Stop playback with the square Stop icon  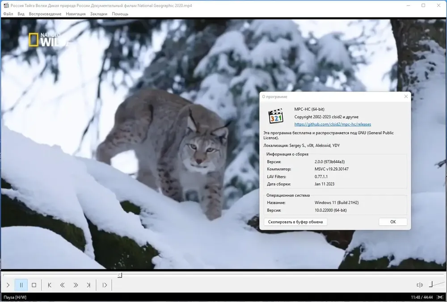tap(34, 285)
